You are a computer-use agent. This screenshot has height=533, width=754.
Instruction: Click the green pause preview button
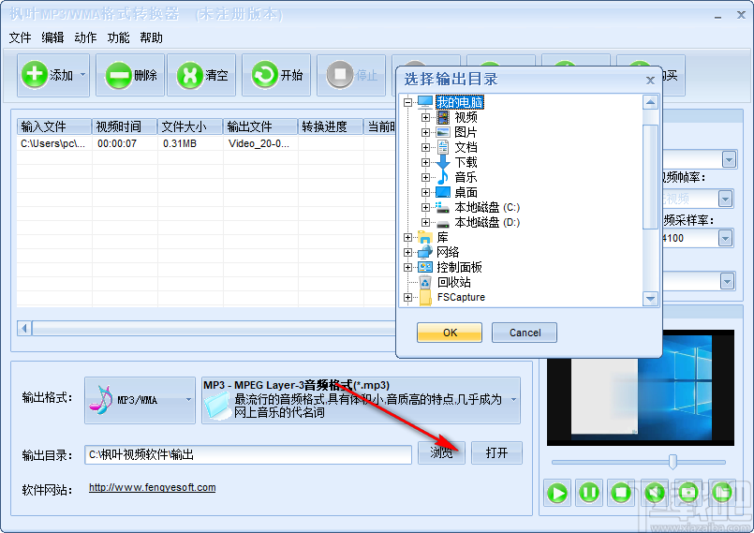point(589,493)
